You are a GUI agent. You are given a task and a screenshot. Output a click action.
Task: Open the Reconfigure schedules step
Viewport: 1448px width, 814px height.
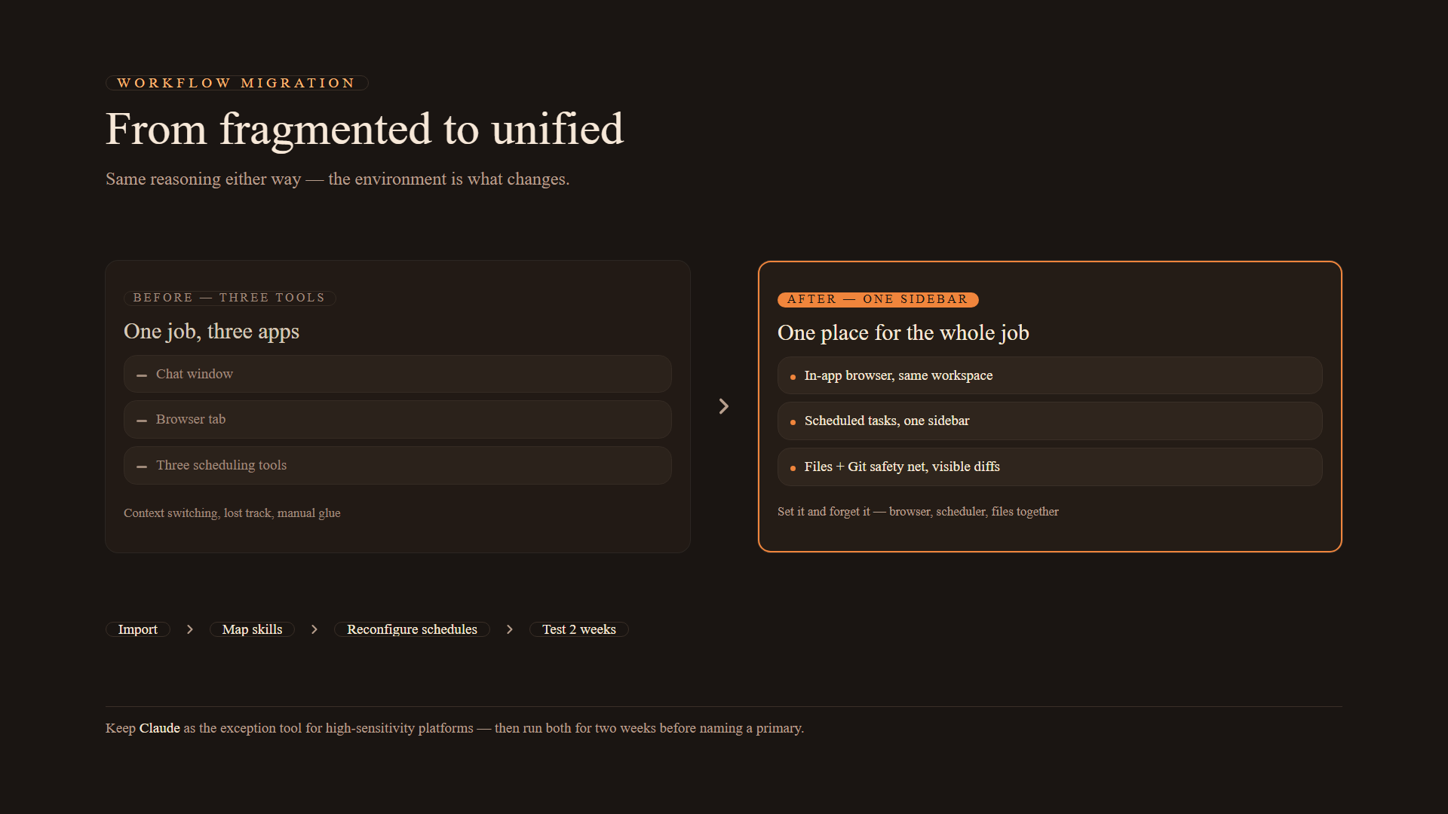412,629
